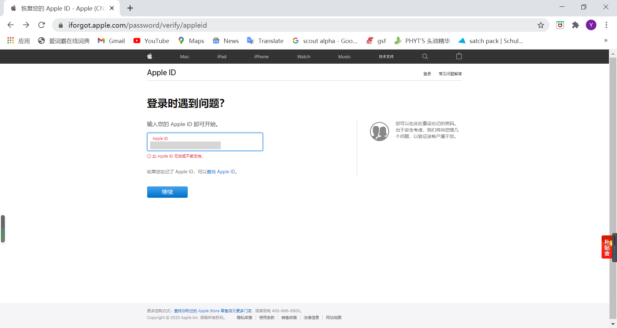Select Mac in Apple navigation bar
The width and height of the screenshot is (617, 328).
184,57
